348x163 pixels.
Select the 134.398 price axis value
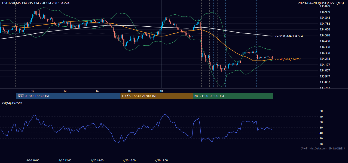coord(325,47)
